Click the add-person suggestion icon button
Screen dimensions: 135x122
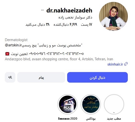(x=10, y=77)
